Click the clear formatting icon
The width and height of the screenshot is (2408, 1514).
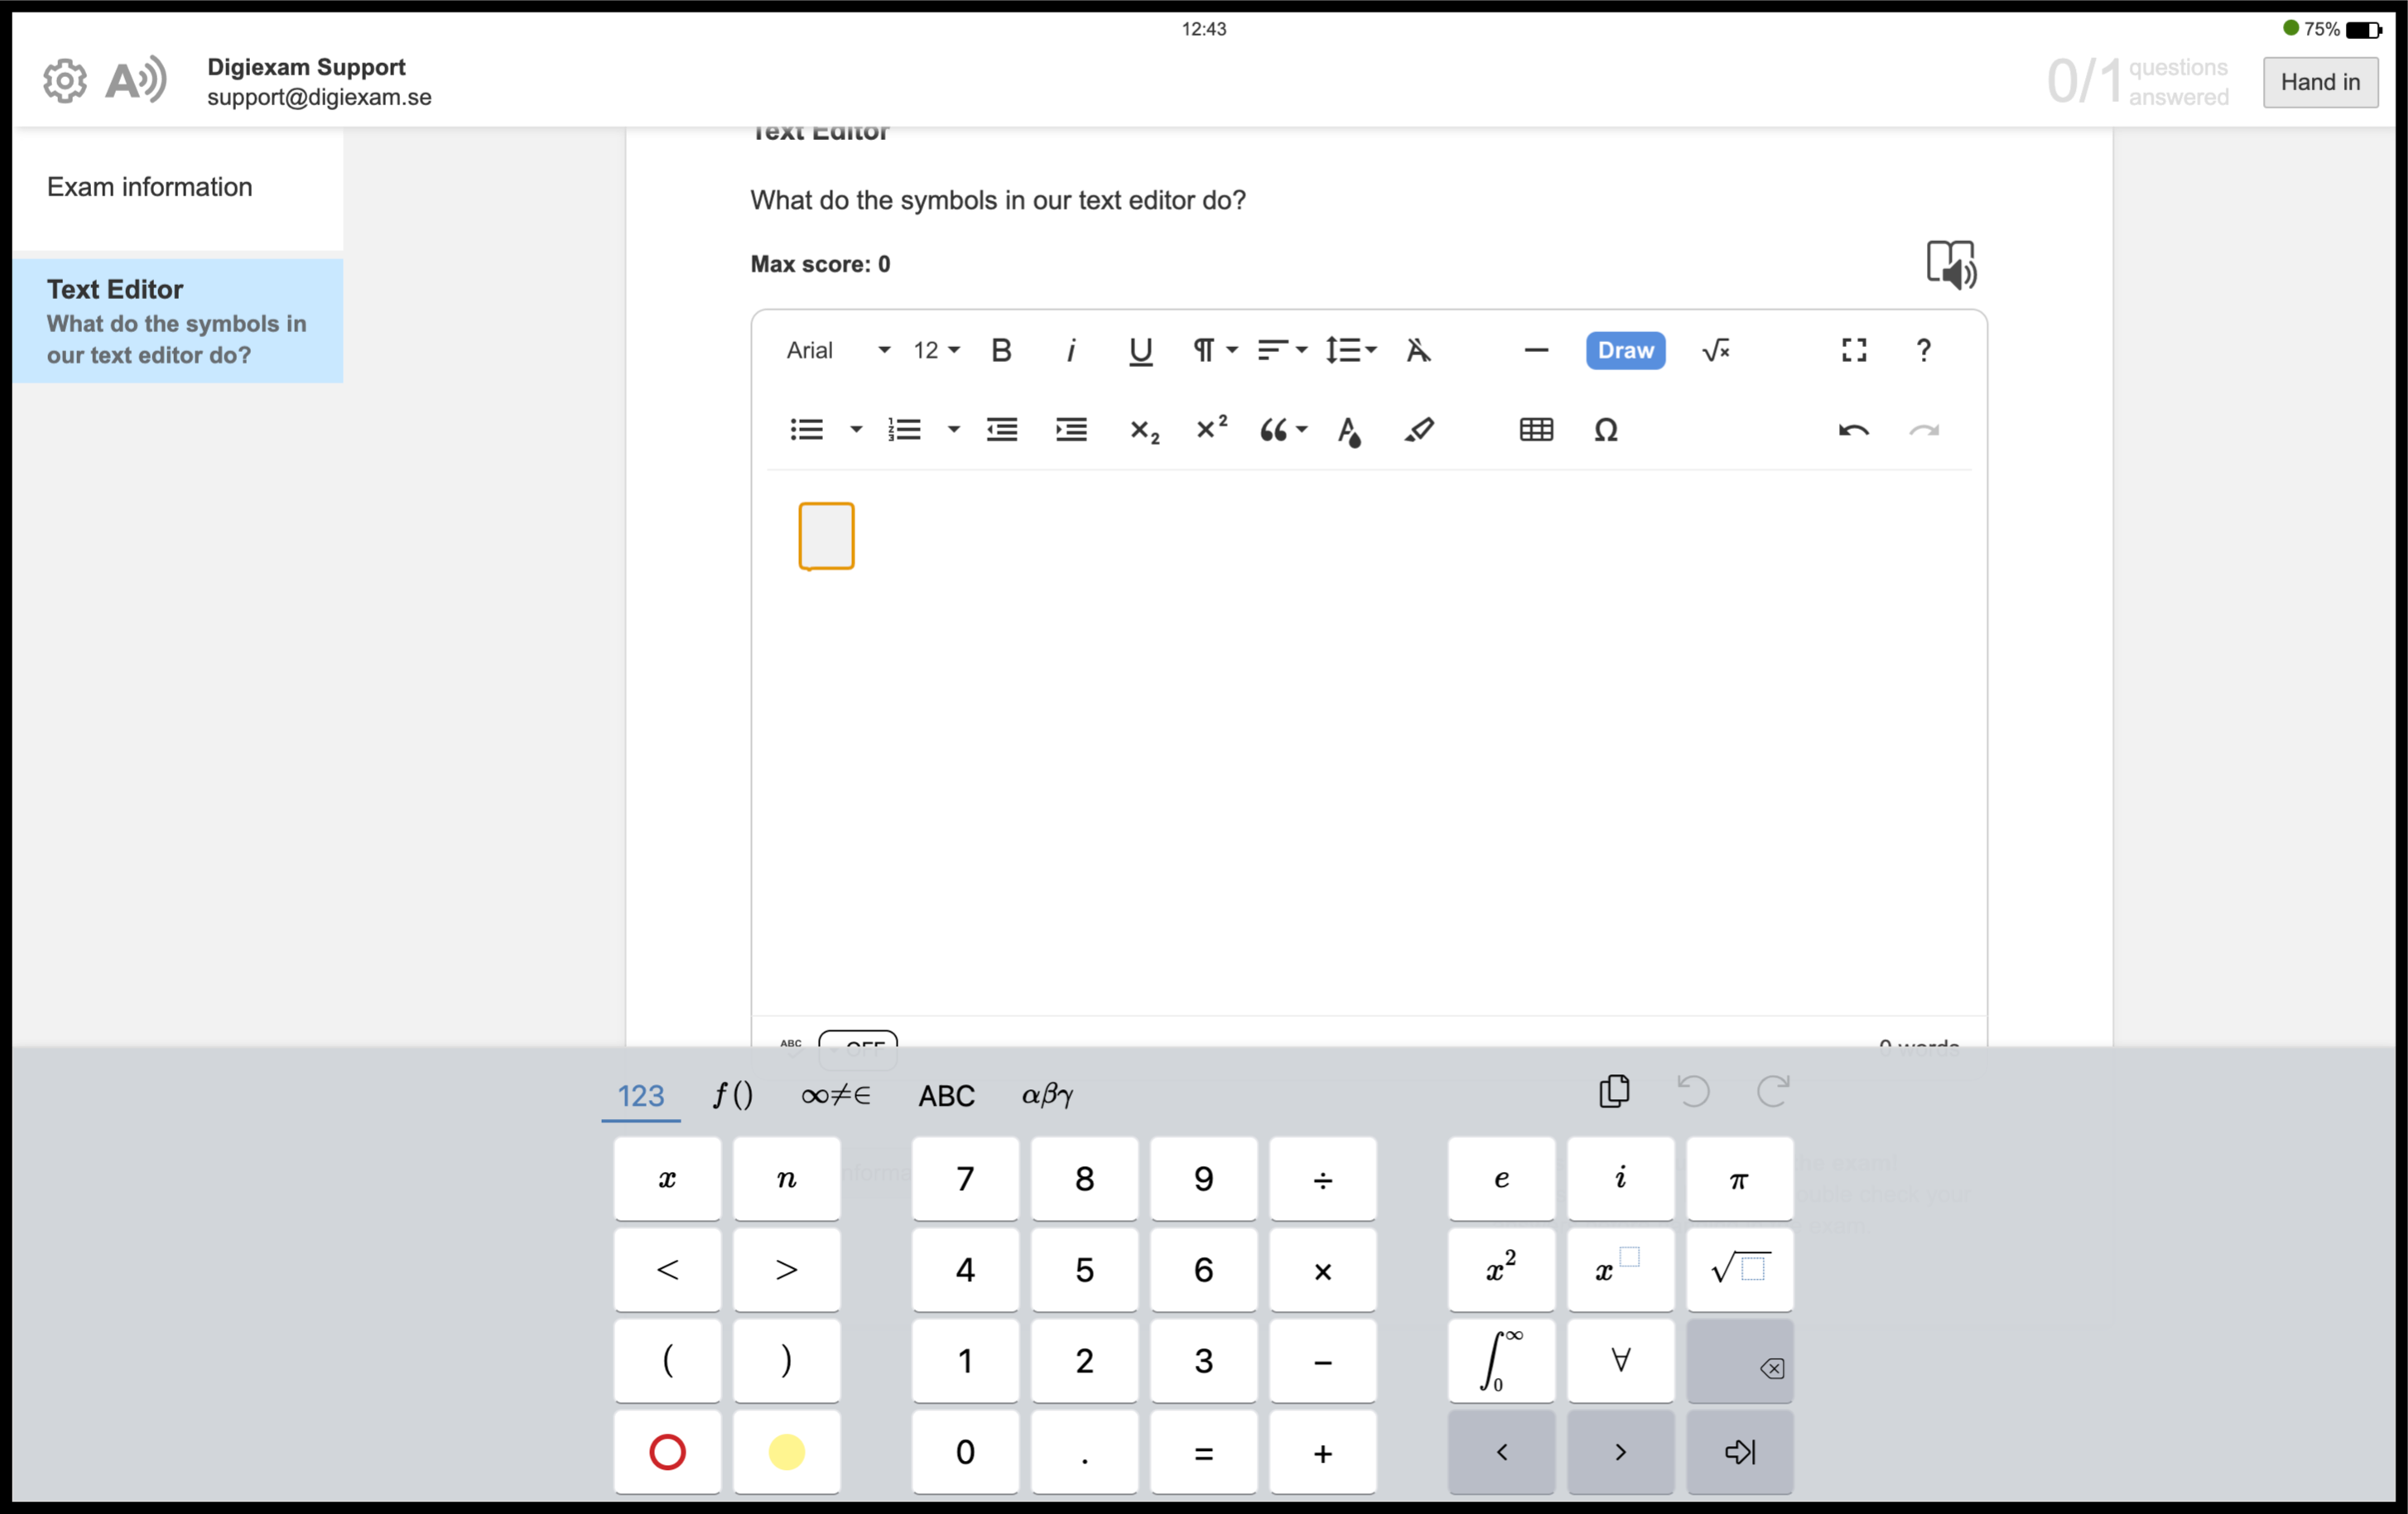coord(1418,350)
